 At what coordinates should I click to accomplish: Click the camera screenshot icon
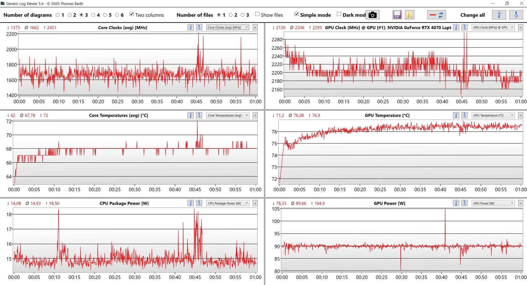(x=372, y=15)
